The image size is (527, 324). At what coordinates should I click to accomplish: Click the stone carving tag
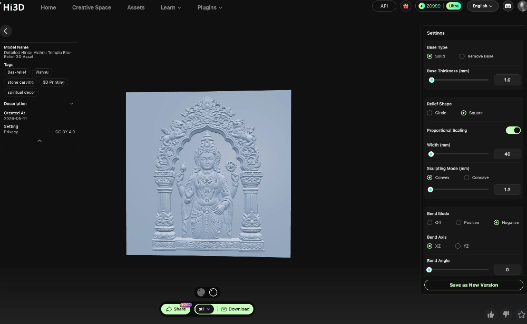(x=21, y=82)
